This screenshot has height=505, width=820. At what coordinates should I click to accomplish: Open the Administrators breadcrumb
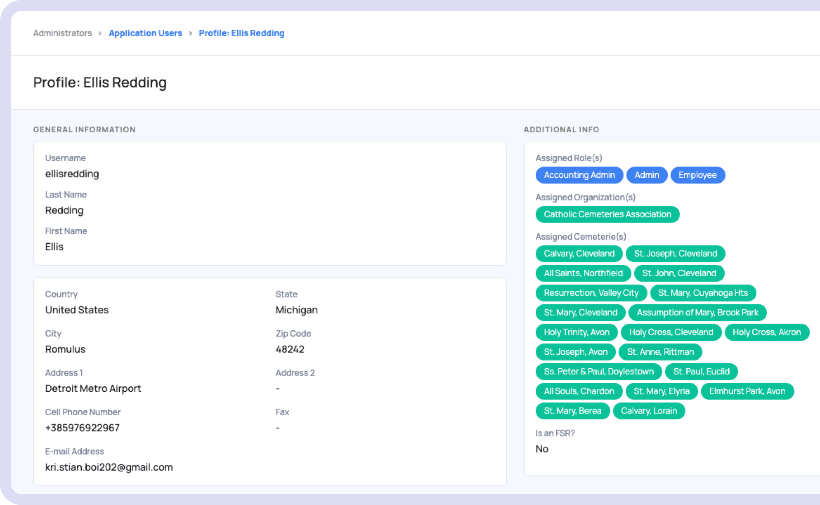click(x=62, y=33)
